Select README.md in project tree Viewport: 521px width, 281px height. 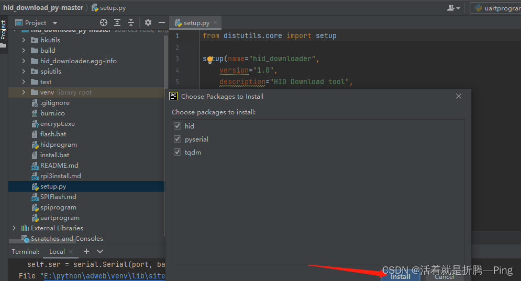[x=59, y=166]
